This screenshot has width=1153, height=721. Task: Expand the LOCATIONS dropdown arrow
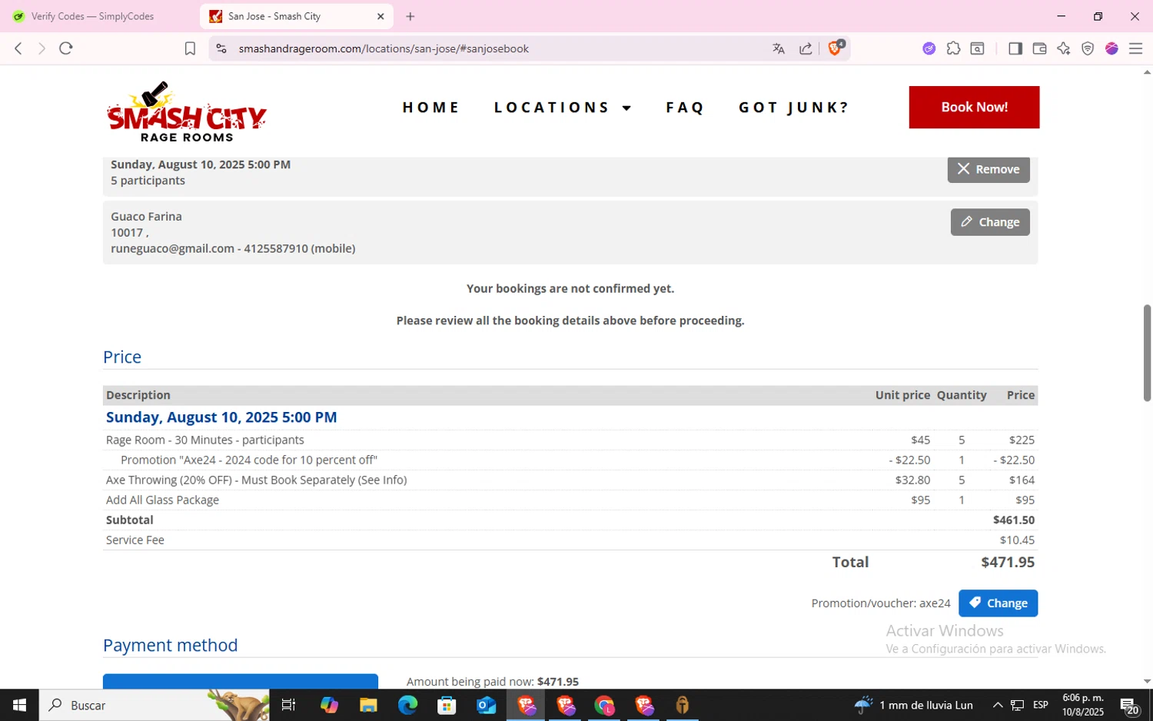[x=626, y=108]
